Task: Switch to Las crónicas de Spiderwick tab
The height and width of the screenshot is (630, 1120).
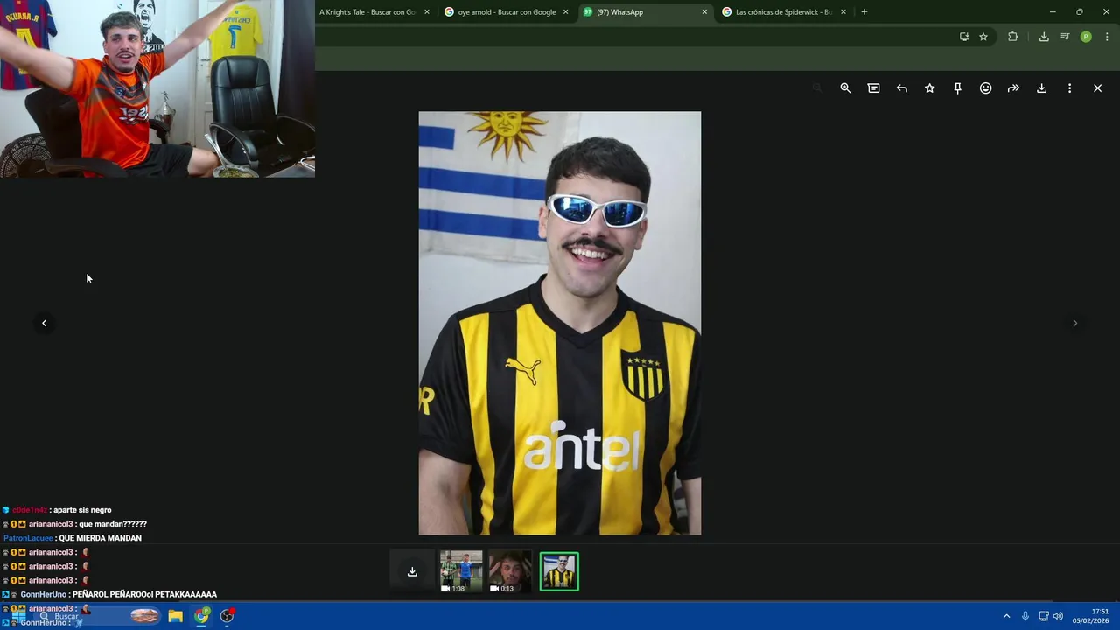Action: click(x=782, y=12)
